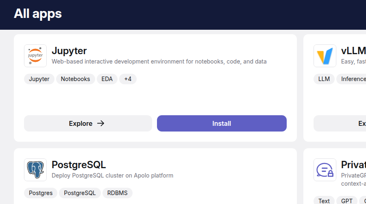
Task: Pick the Inference tag chip
Action: tap(352, 79)
